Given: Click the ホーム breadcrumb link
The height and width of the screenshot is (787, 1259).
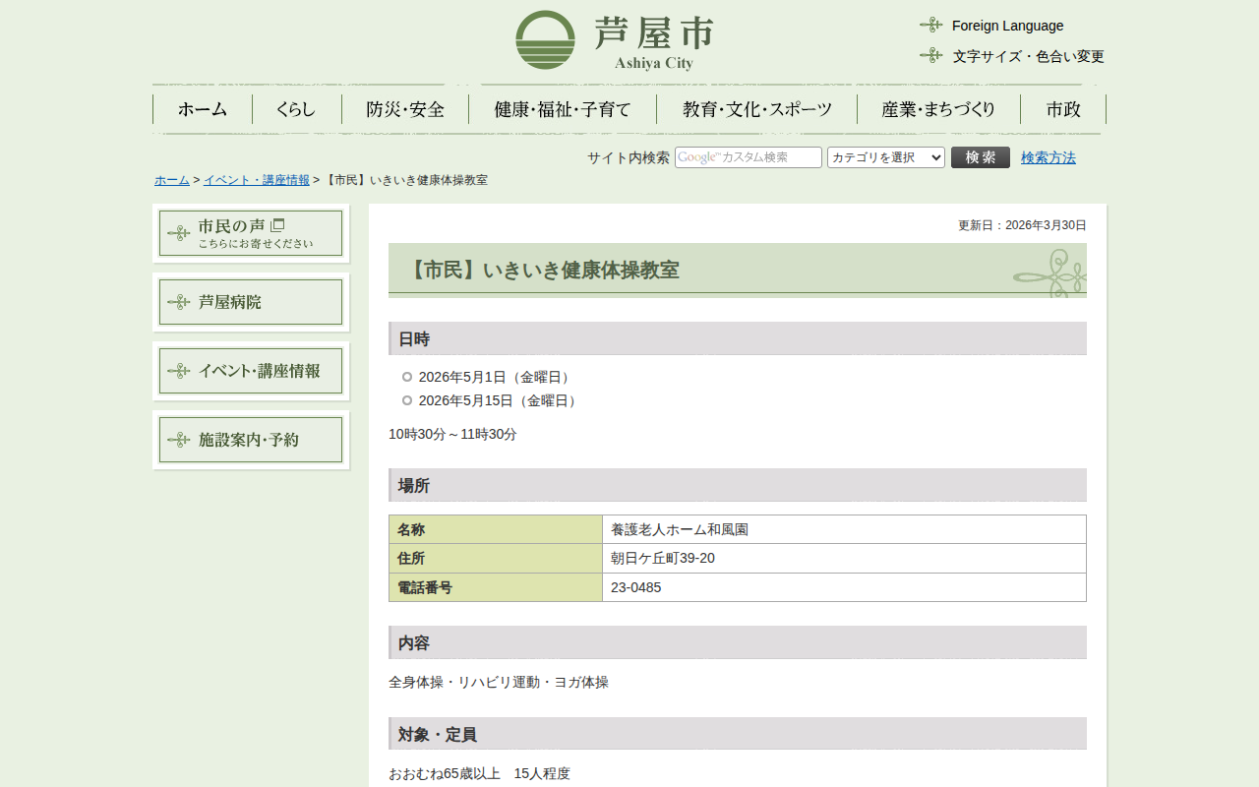Looking at the screenshot, I should [x=172, y=180].
